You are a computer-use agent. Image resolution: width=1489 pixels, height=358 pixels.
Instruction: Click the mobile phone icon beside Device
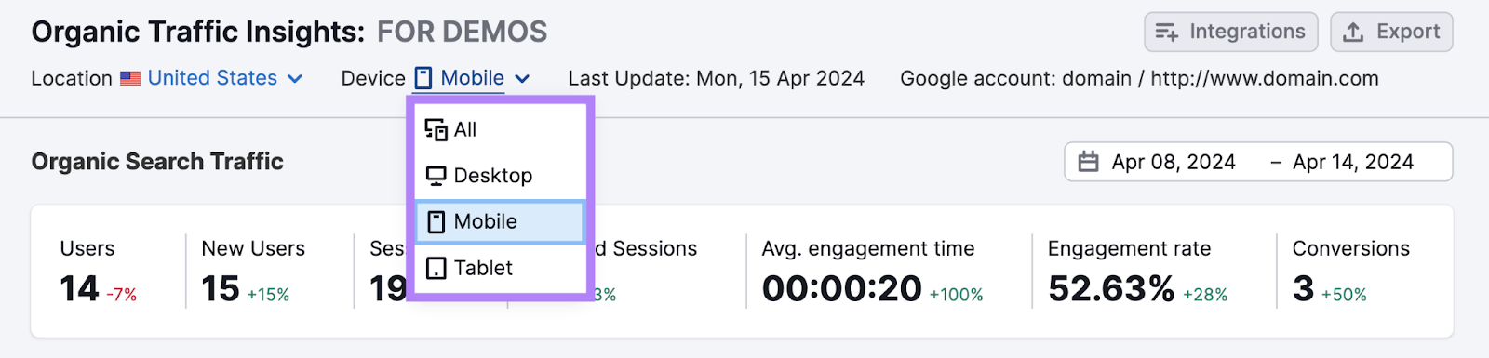(423, 78)
